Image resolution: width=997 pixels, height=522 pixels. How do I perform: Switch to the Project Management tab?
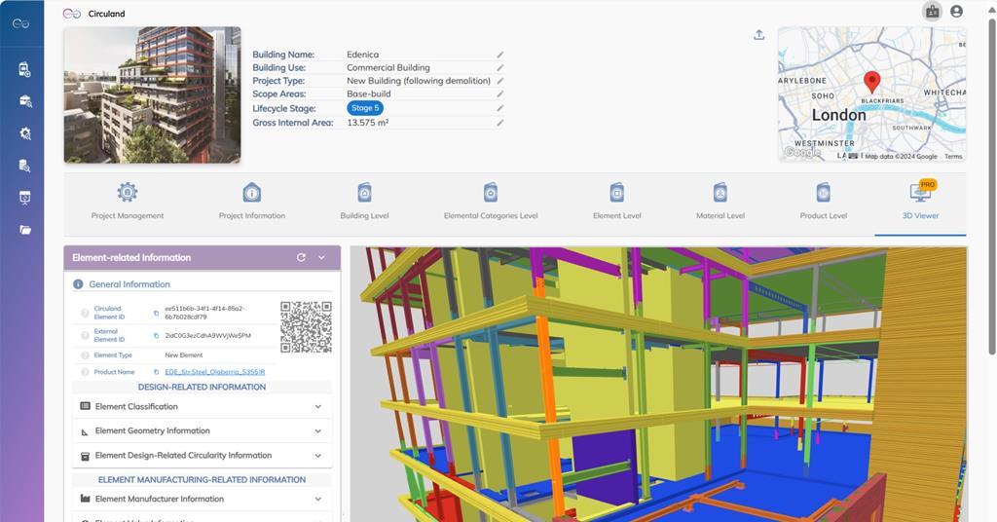point(128,201)
